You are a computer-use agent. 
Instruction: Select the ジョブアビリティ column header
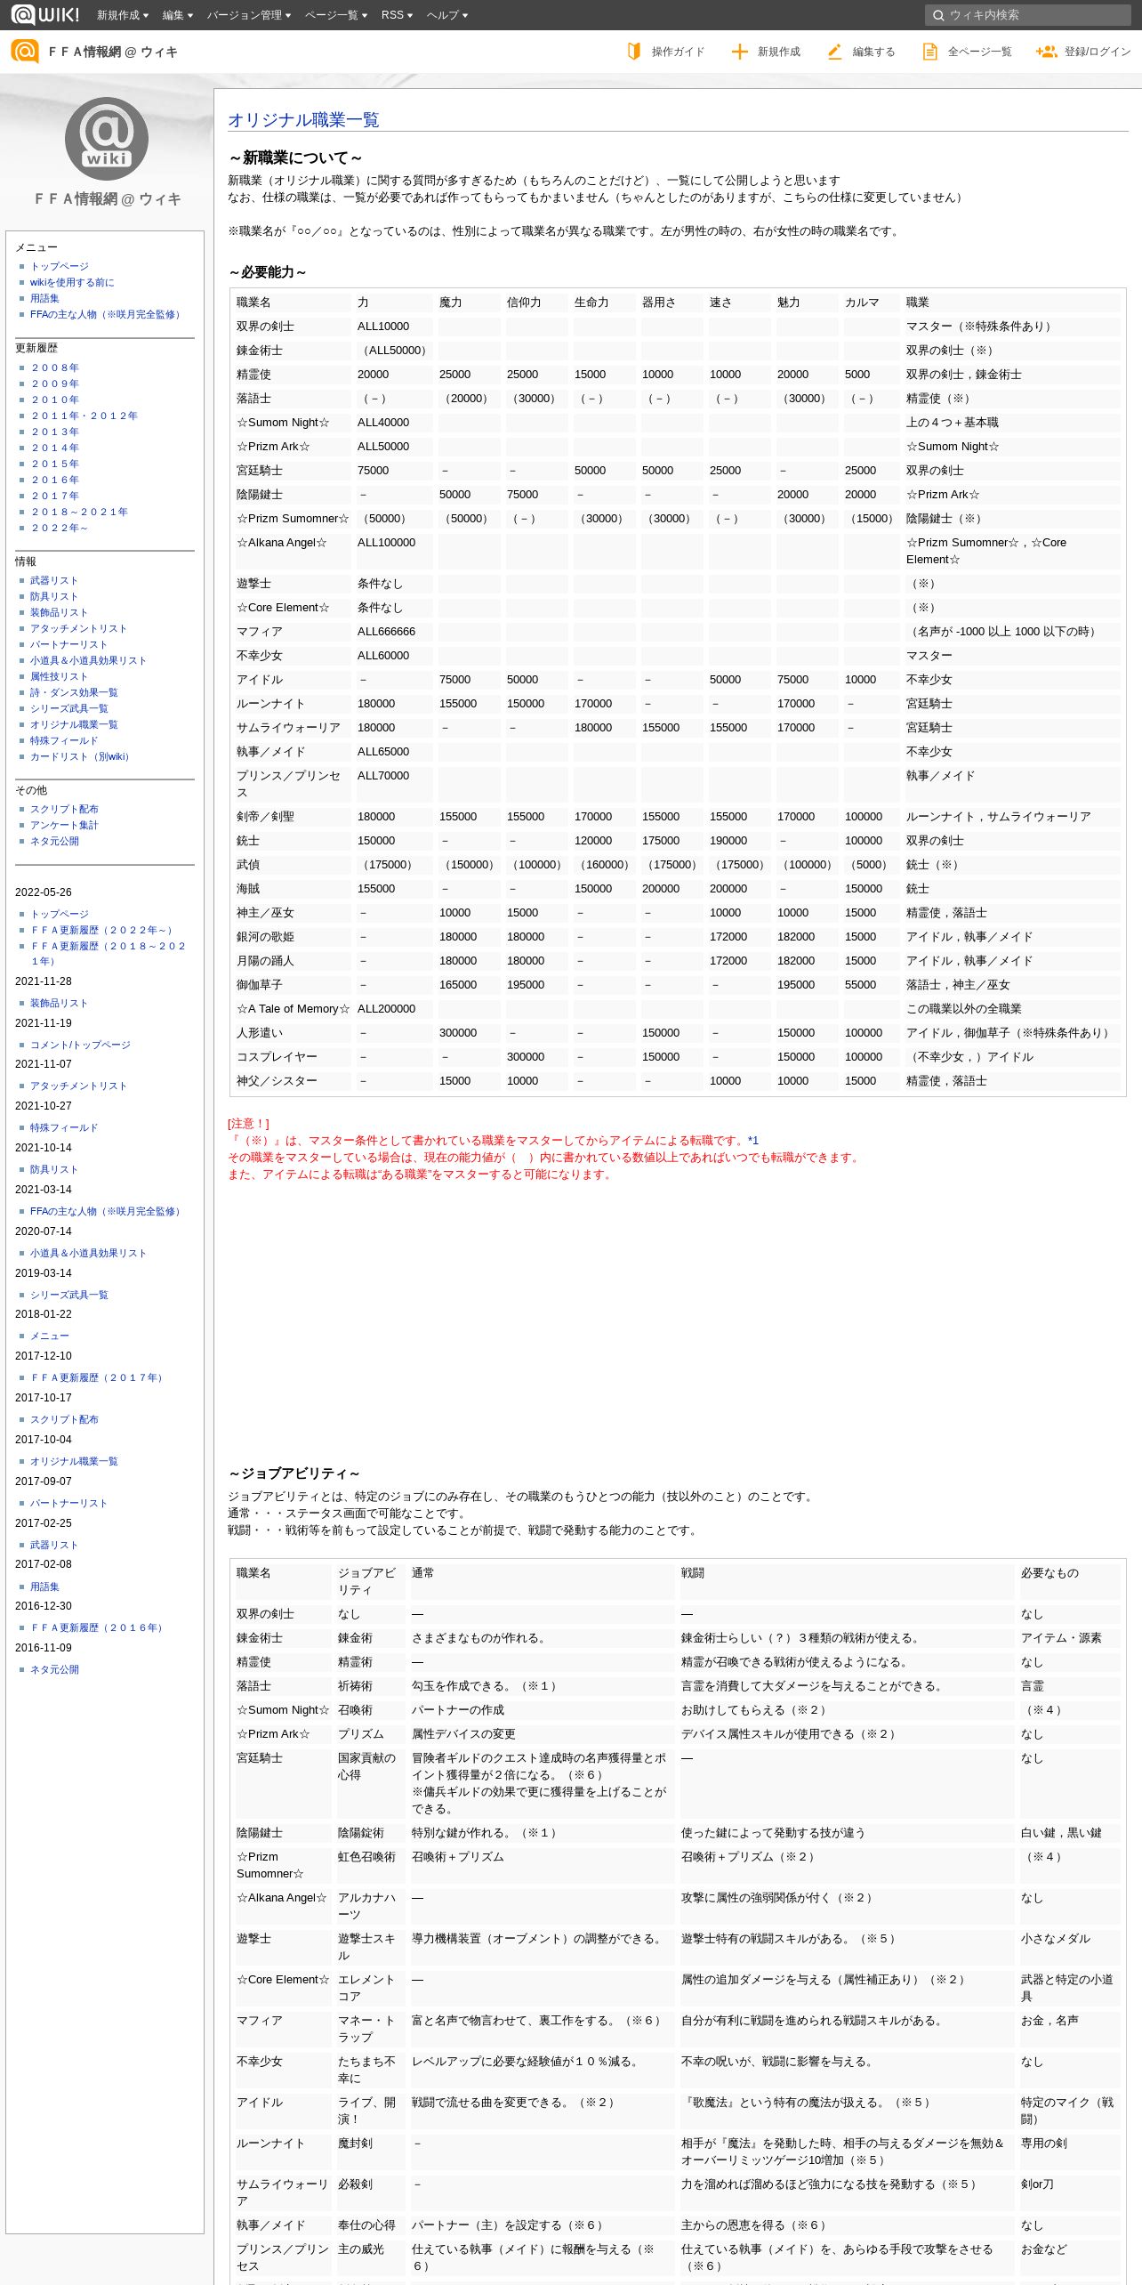(369, 1581)
